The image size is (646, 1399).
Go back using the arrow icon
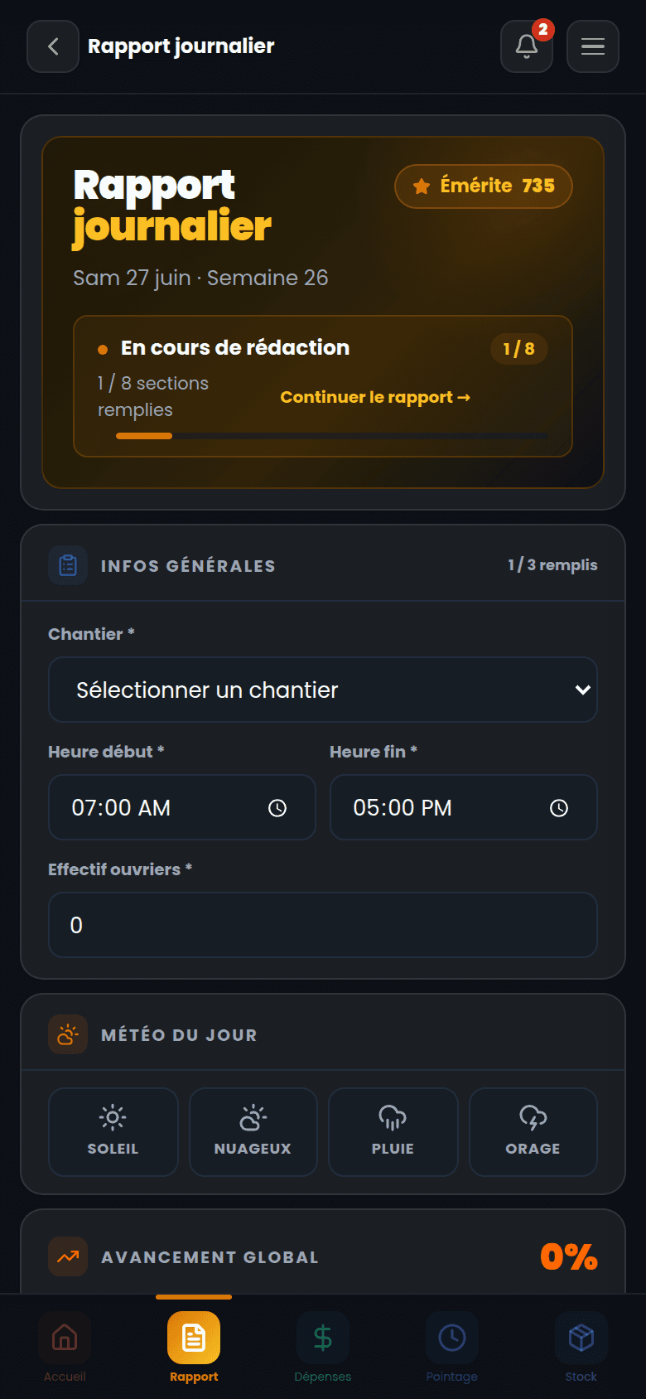53,46
